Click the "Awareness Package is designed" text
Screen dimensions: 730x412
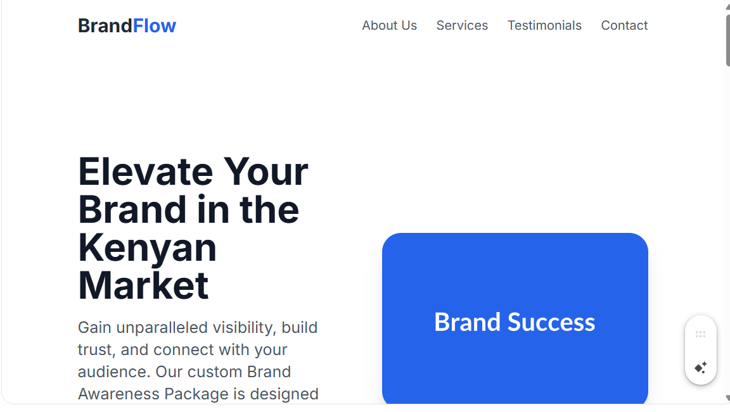coord(198,394)
